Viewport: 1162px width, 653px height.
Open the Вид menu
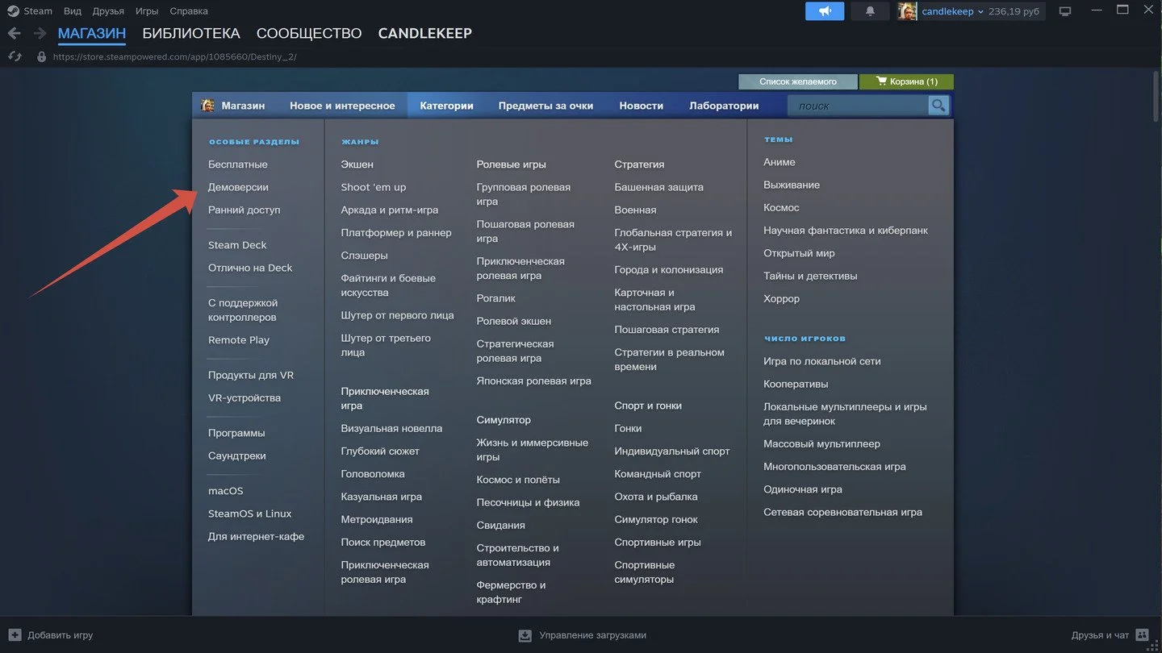click(73, 11)
